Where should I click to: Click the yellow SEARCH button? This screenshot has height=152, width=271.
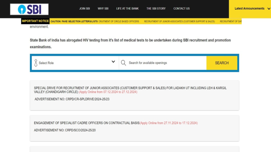click(222, 63)
